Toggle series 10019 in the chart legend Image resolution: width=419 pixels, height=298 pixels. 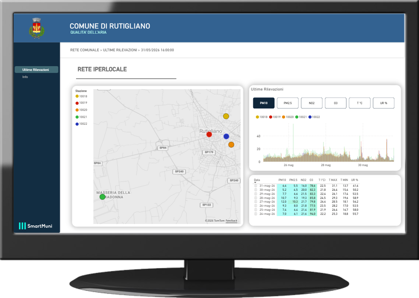coord(275,117)
